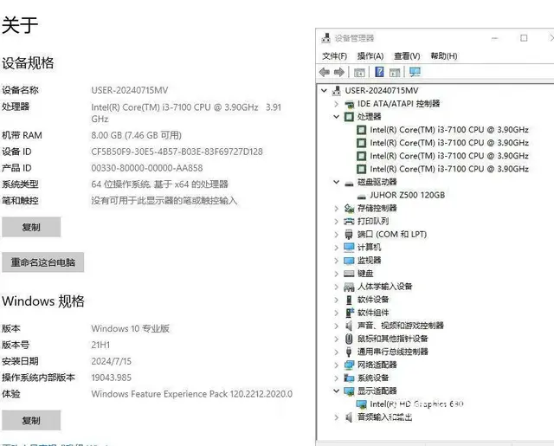Click 复制 button under 设备规格
This screenshot has height=446, width=554.
31,227
